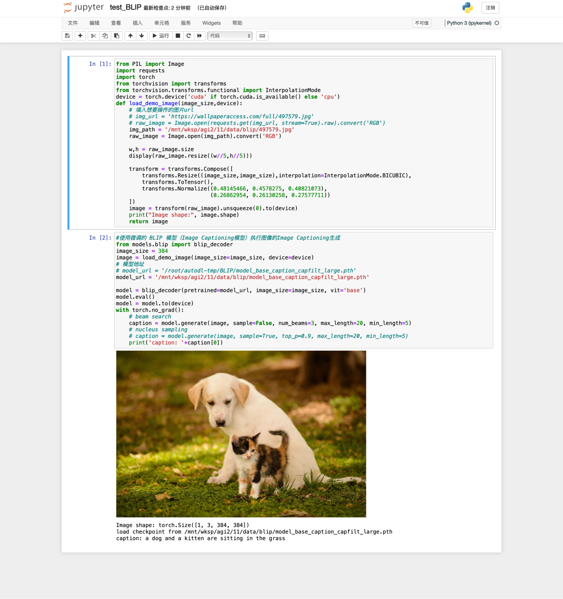Screen dimensions: 563x599
Task: Open the 帮助 menu
Action: point(237,23)
